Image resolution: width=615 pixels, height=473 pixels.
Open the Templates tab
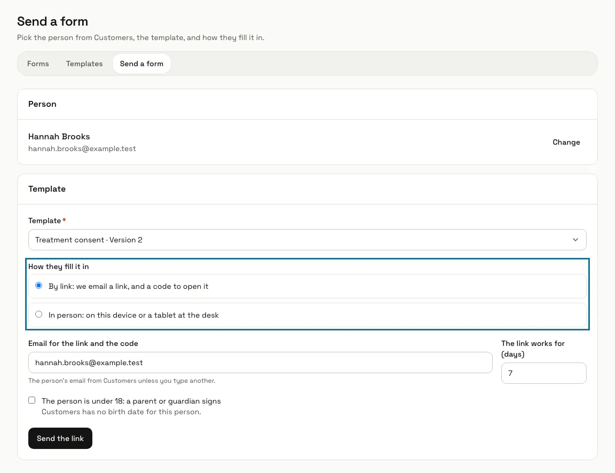click(84, 64)
